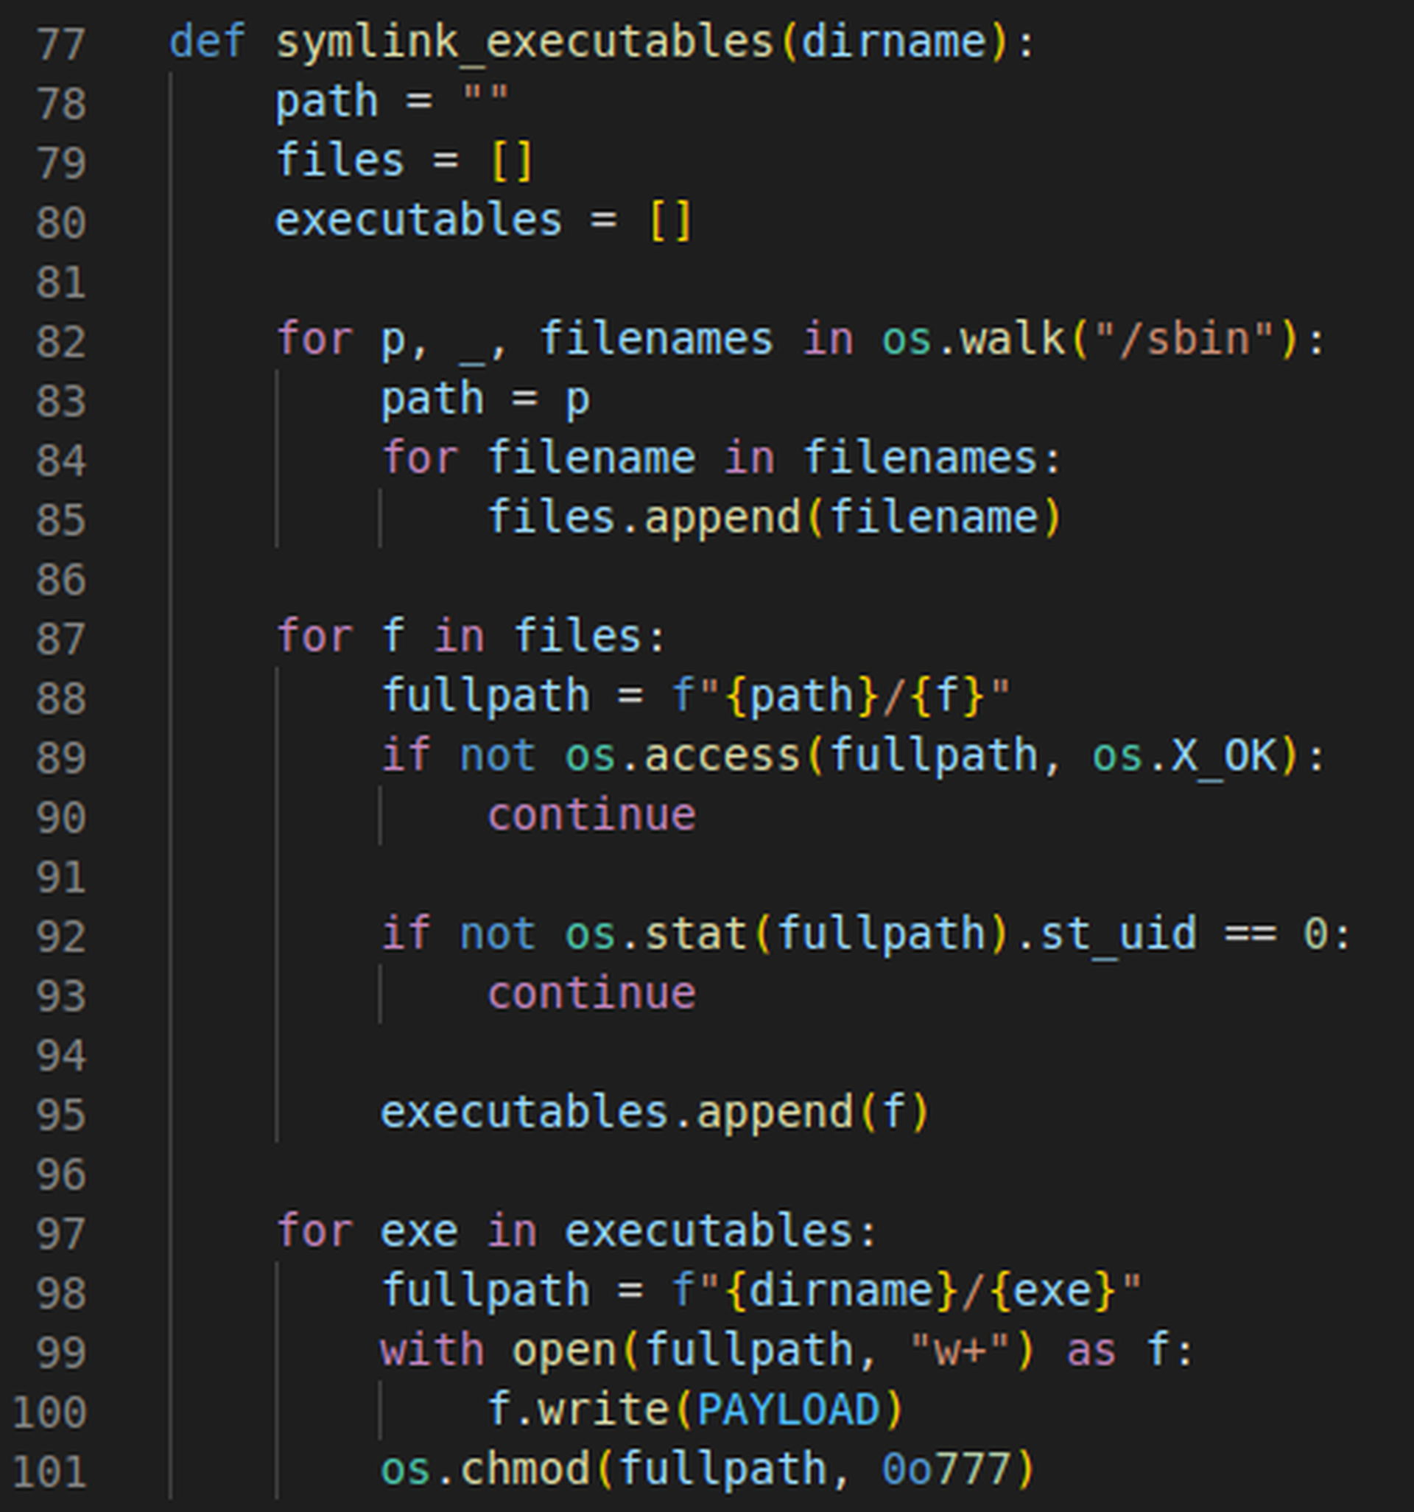Image resolution: width=1414 pixels, height=1512 pixels.
Task: Select the symlink_executables function name
Action: coord(524,42)
